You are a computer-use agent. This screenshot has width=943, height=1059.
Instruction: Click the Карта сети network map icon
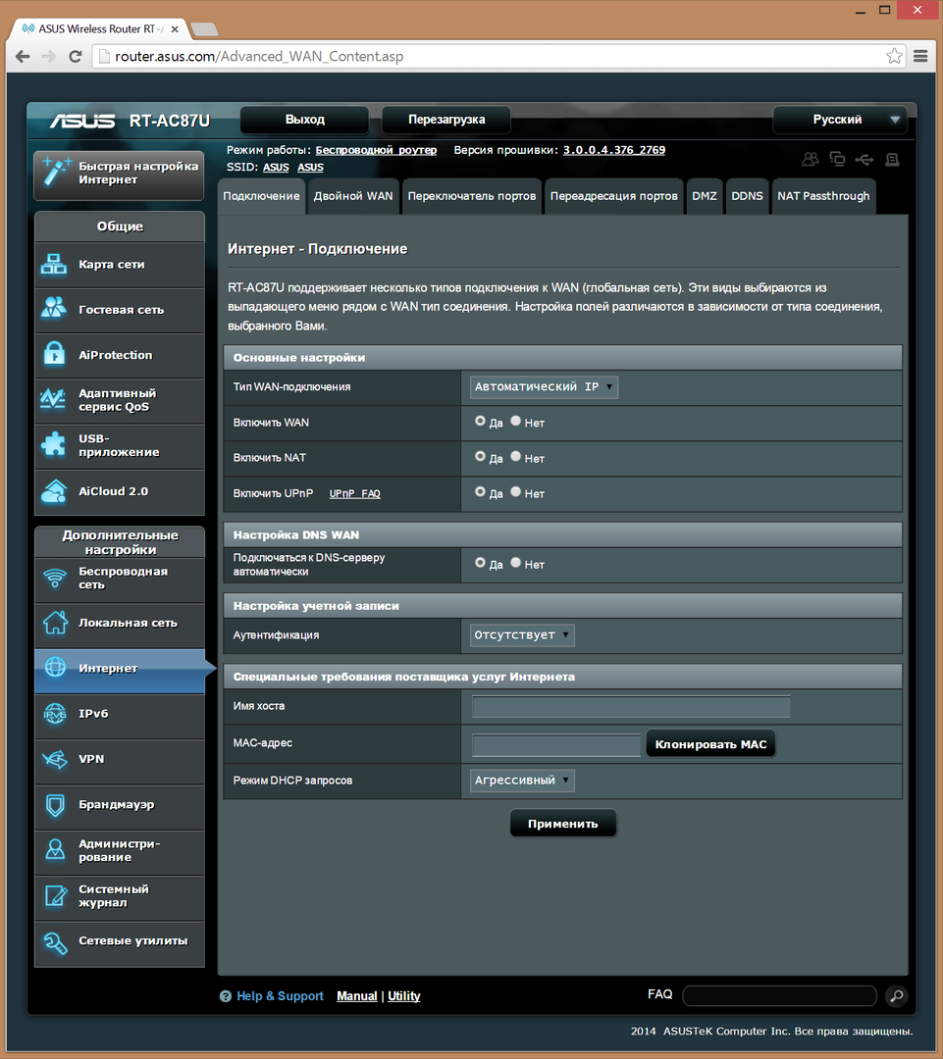click(53, 265)
